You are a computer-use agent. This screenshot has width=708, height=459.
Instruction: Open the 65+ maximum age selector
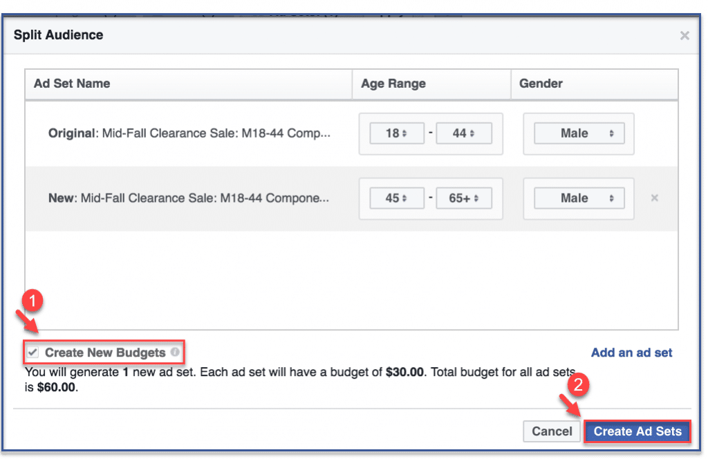(x=463, y=198)
